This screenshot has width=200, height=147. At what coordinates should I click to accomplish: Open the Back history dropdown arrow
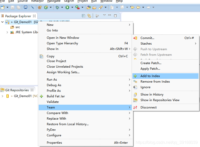click(143, 7)
